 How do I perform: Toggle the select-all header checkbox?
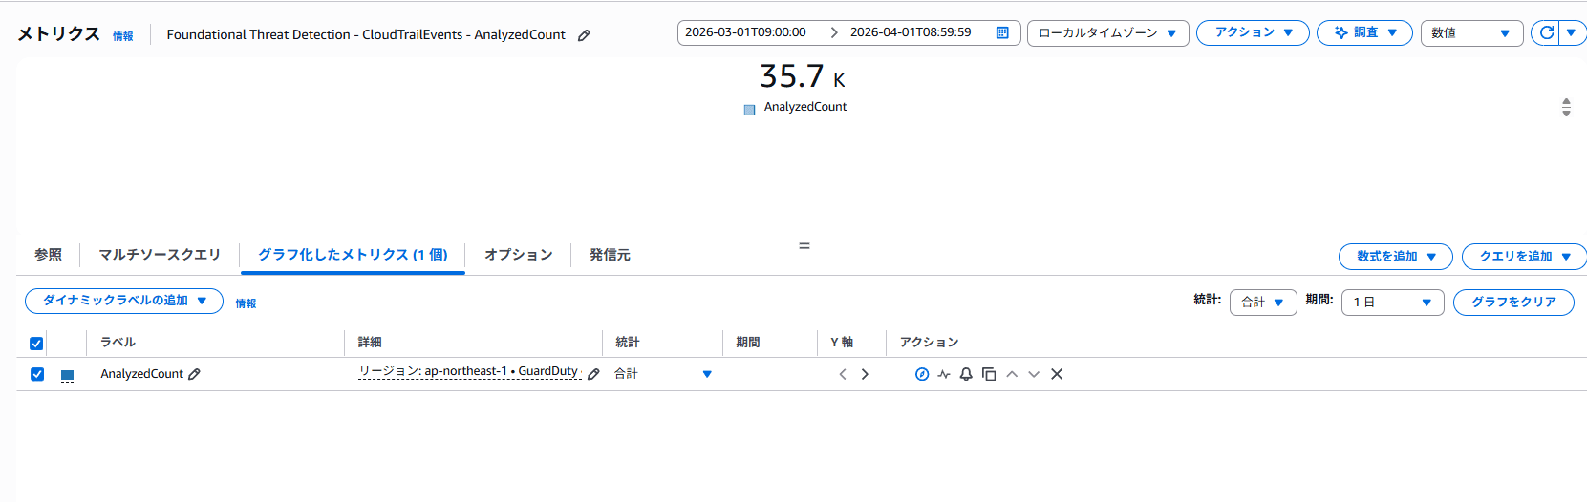pyautogui.click(x=36, y=344)
